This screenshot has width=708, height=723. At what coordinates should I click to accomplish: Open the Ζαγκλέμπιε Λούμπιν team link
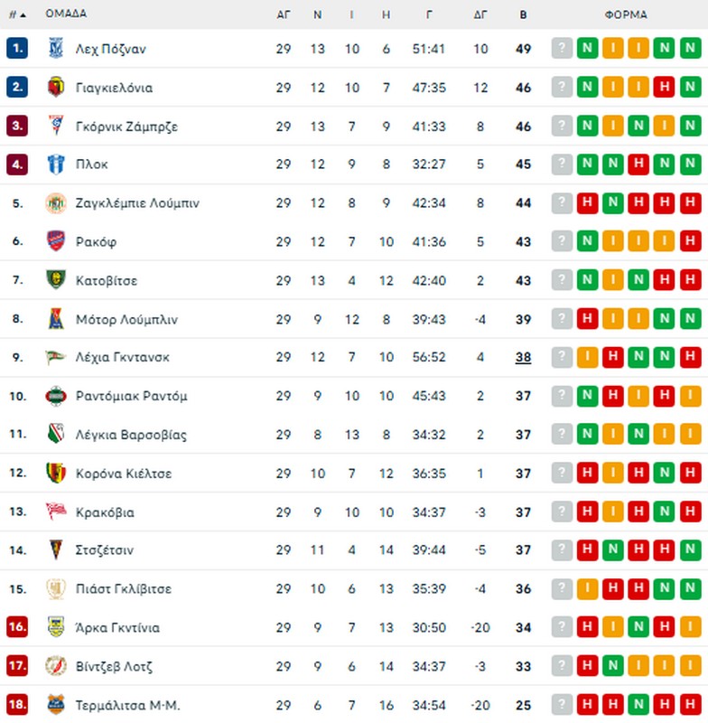click(x=137, y=203)
